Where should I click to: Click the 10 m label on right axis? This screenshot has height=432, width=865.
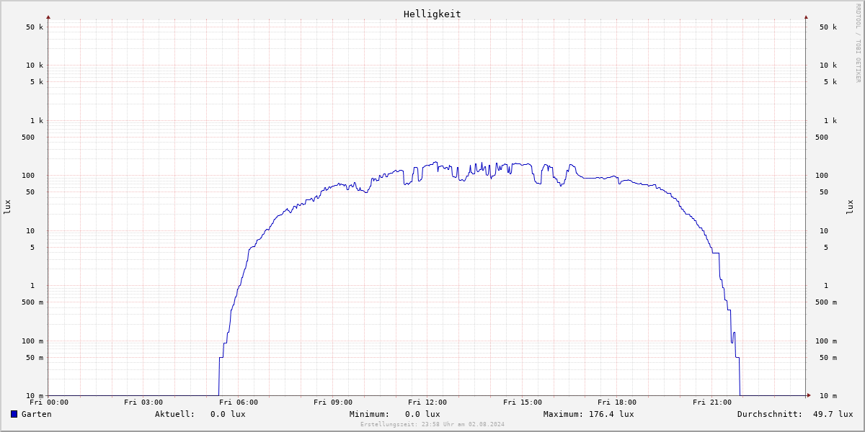828,396
